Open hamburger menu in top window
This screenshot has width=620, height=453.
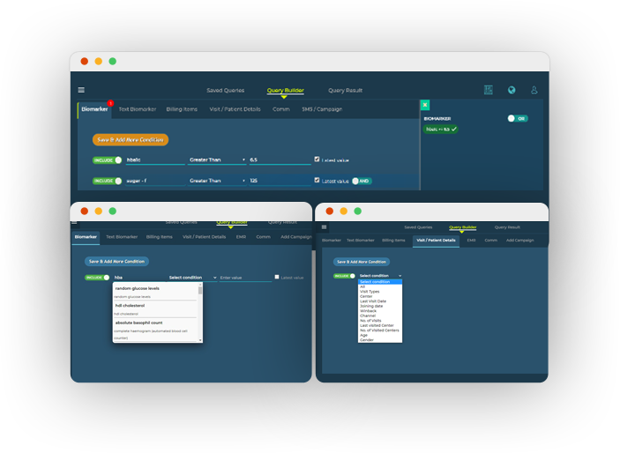[81, 90]
